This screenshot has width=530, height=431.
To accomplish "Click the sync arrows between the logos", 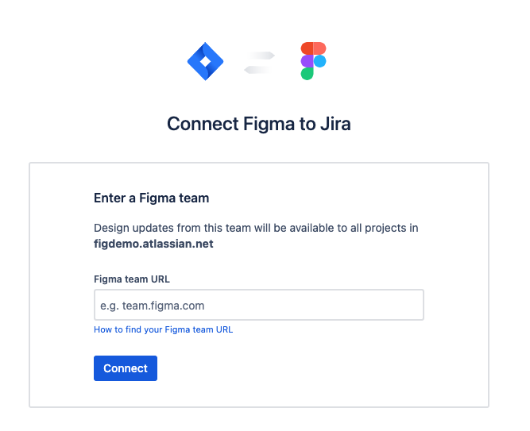I will pos(259,62).
